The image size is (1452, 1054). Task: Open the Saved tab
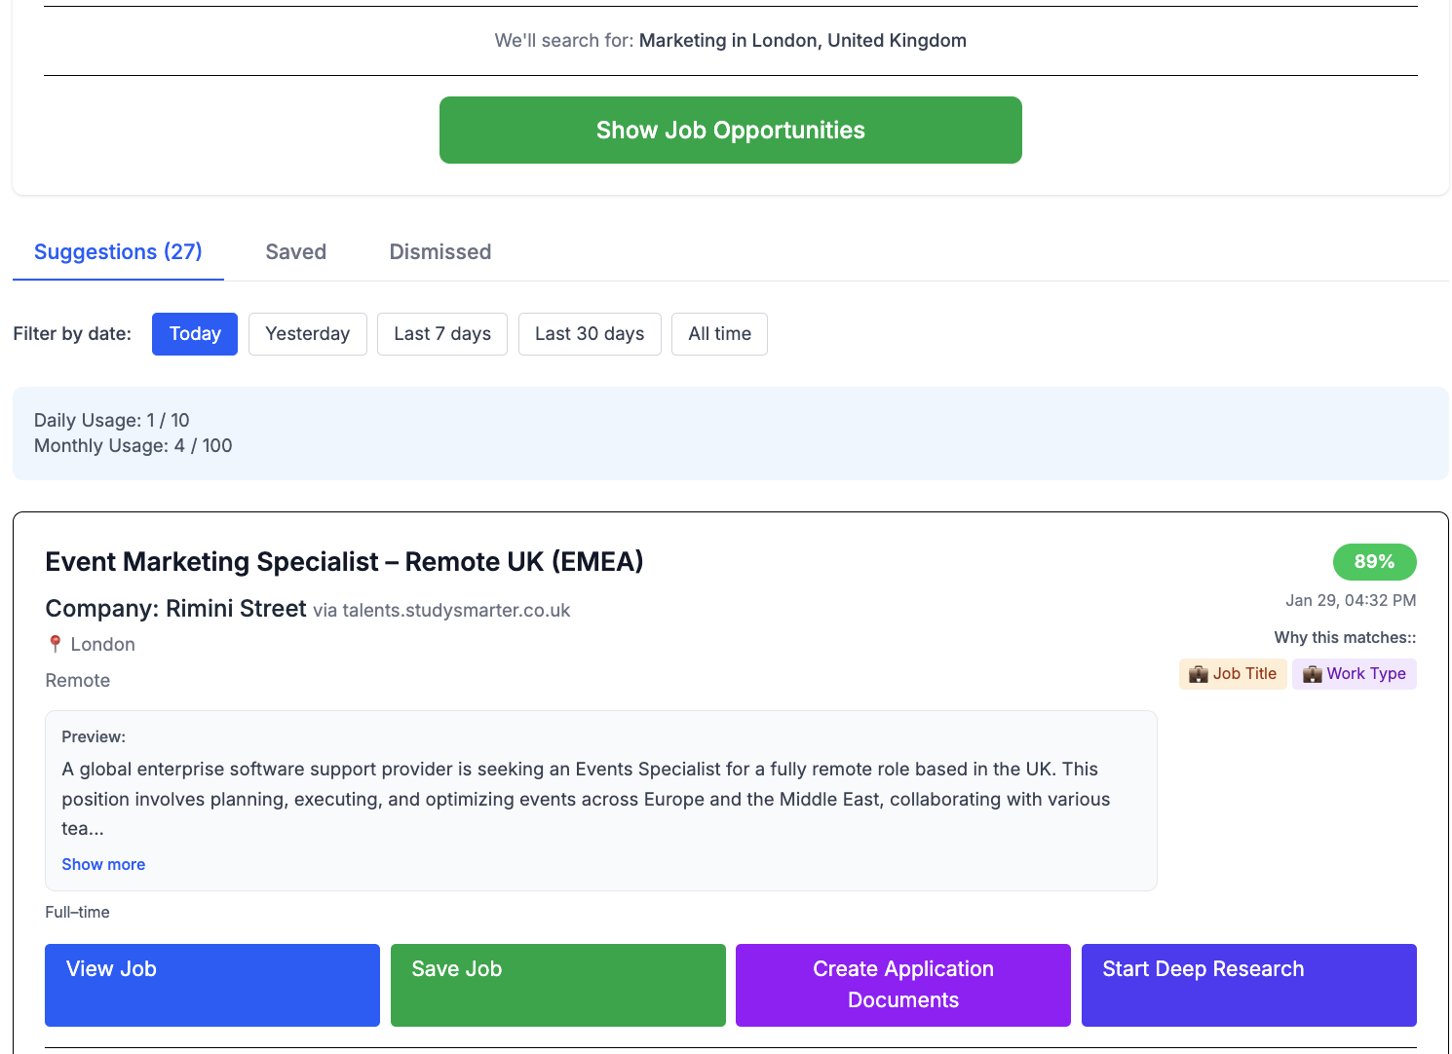click(x=295, y=252)
